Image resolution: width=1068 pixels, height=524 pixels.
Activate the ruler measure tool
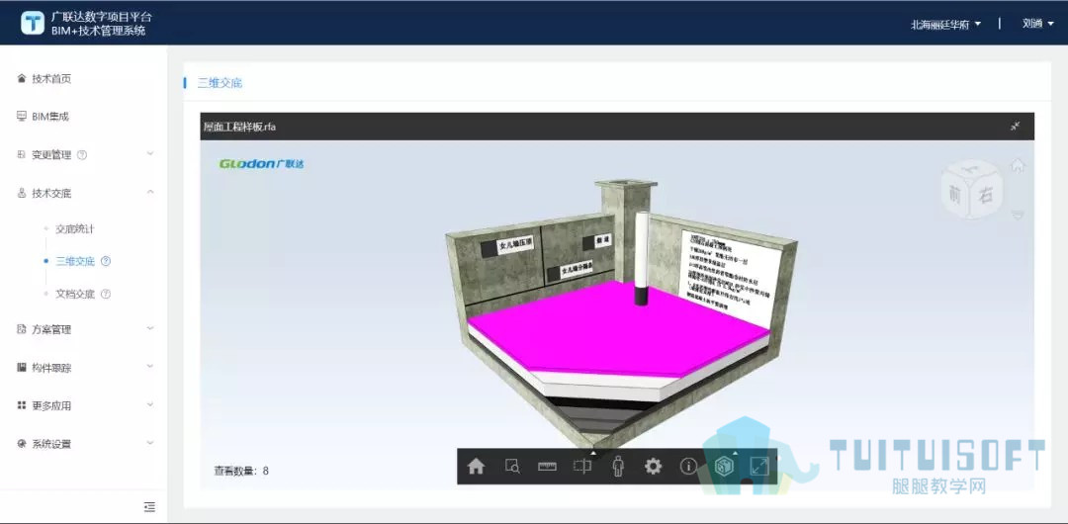(x=547, y=467)
